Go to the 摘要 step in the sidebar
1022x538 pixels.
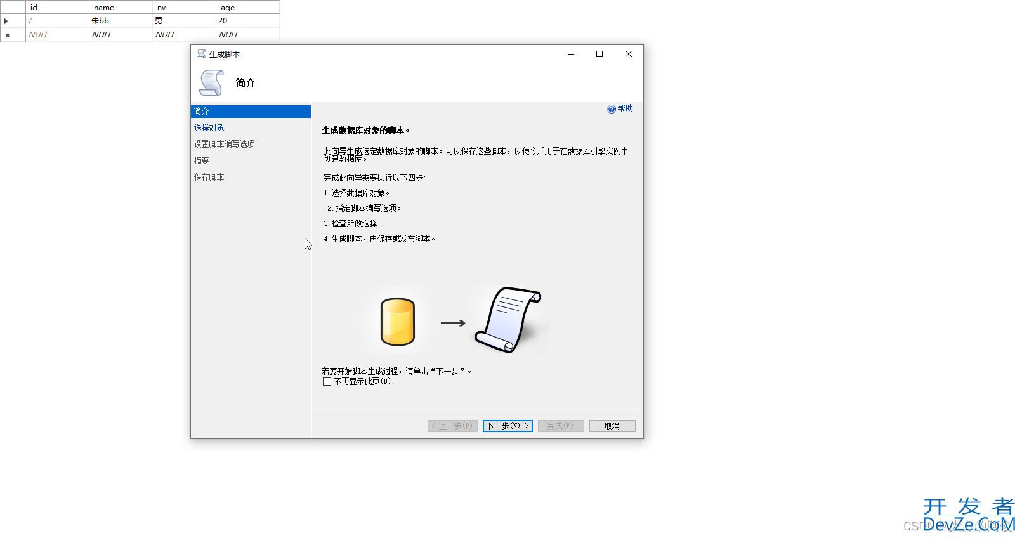202,161
